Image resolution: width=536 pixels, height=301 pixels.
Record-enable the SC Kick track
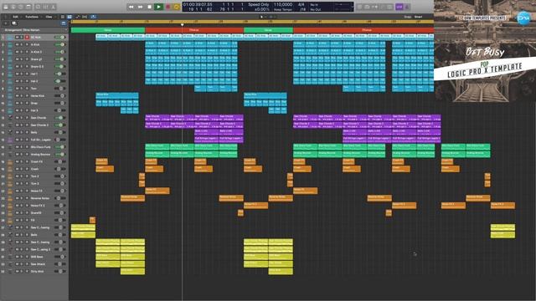tap(27, 37)
